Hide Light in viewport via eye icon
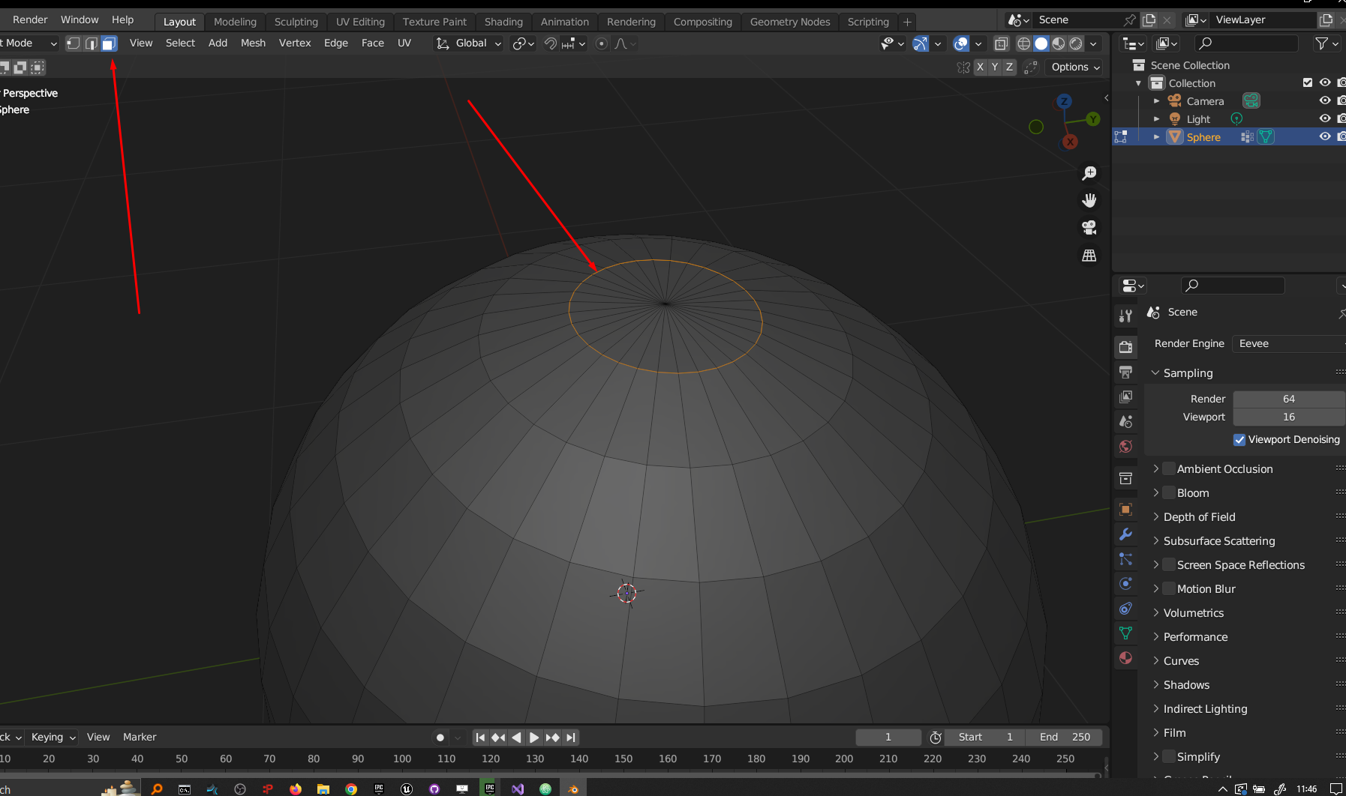The image size is (1346, 796). (1325, 118)
